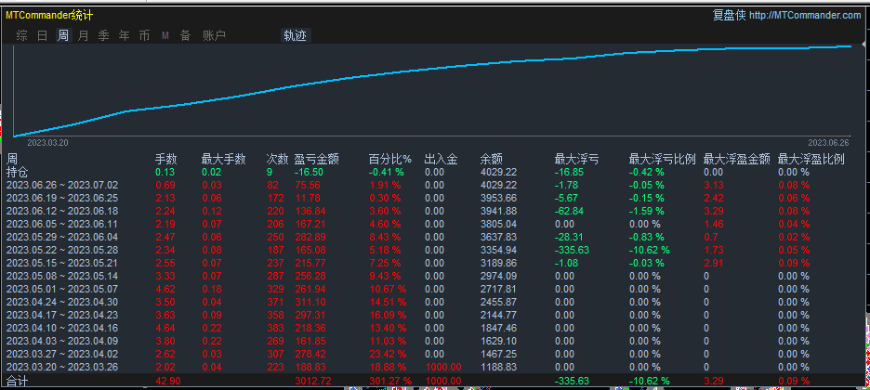Click the 最大浮盈比例 column header
This screenshot has height=390, width=870.
811,160
